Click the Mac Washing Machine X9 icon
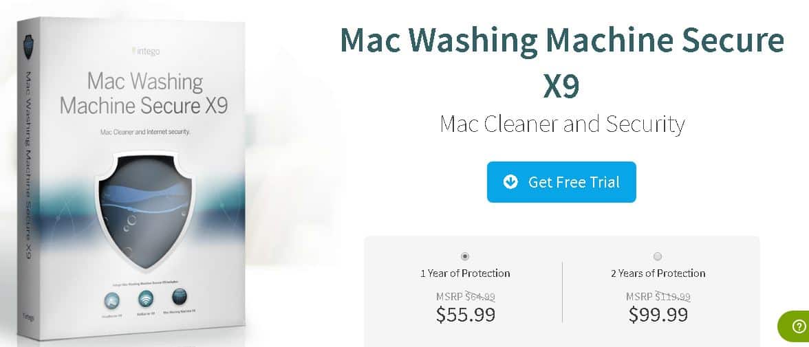809x347 pixels. [179, 296]
